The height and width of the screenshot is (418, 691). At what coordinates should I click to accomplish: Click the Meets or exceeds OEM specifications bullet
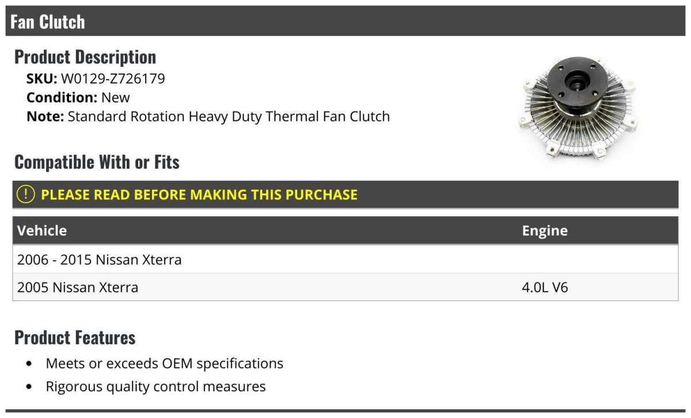(x=165, y=364)
